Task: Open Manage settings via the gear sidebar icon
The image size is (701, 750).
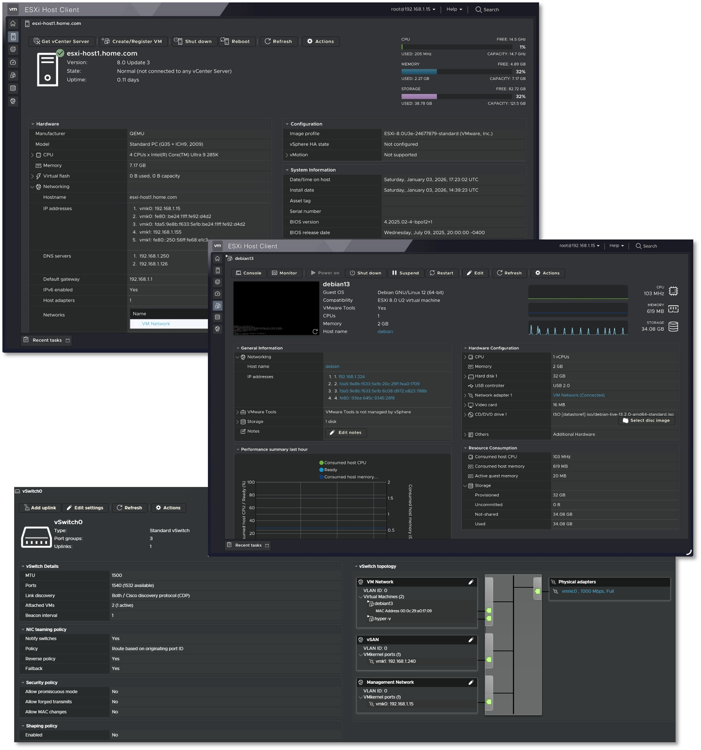Action: pos(13,50)
